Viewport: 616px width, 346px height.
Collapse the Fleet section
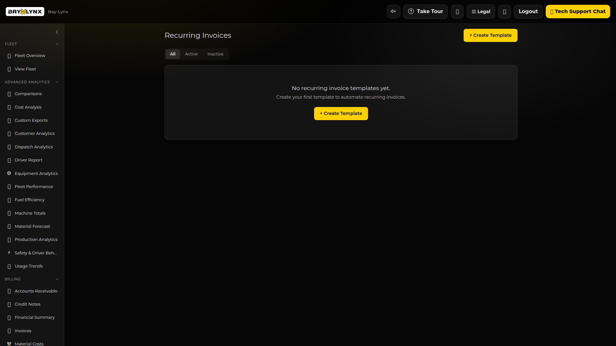pyautogui.click(x=57, y=44)
